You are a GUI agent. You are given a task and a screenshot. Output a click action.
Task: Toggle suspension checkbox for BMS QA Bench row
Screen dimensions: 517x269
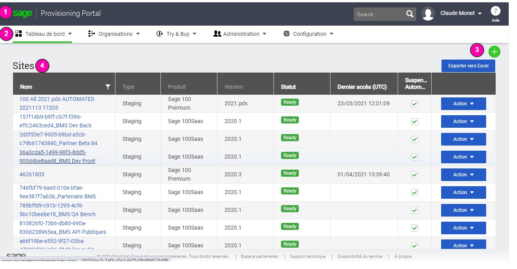415,210
